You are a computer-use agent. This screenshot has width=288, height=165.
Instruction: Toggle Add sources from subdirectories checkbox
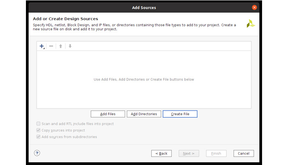(x=38, y=137)
